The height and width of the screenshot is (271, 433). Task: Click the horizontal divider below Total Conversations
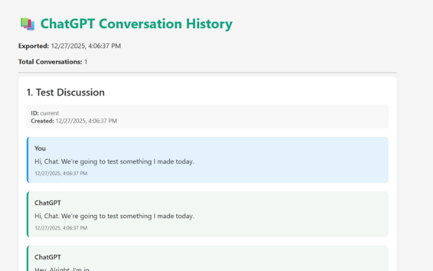point(207,72)
